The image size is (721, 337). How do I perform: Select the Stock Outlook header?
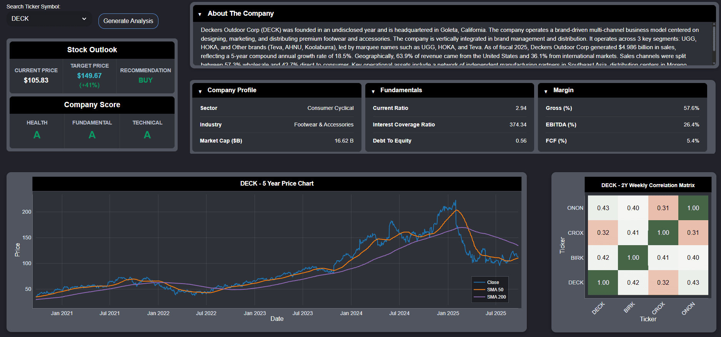(x=92, y=50)
